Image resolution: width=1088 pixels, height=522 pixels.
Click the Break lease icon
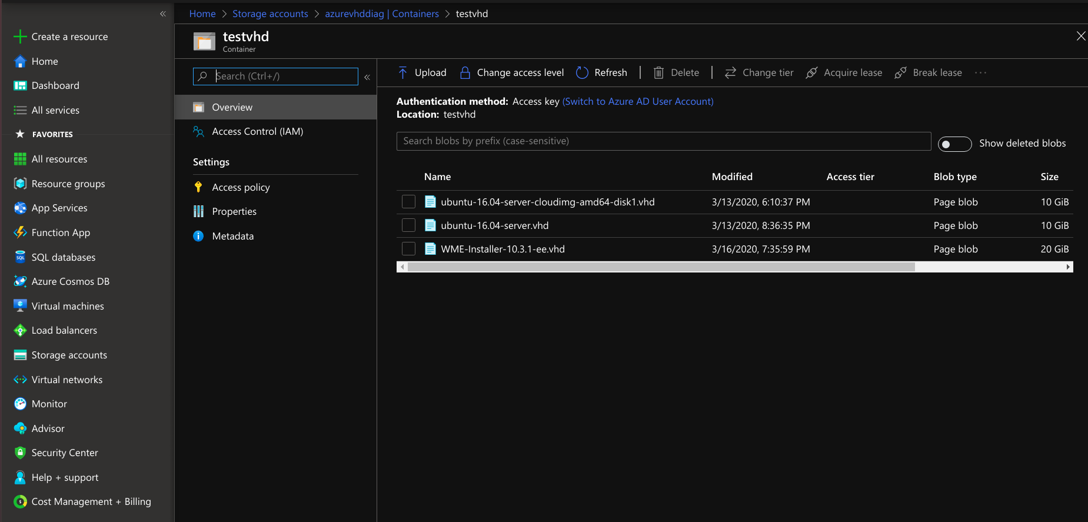point(900,73)
